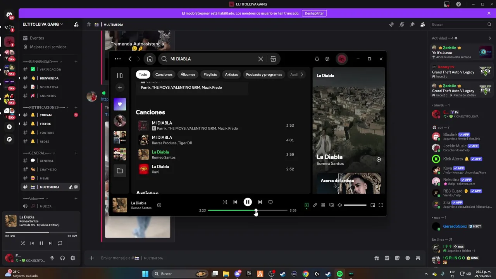Mute Discord microphone

pyautogui.click(x=52, y=258)
